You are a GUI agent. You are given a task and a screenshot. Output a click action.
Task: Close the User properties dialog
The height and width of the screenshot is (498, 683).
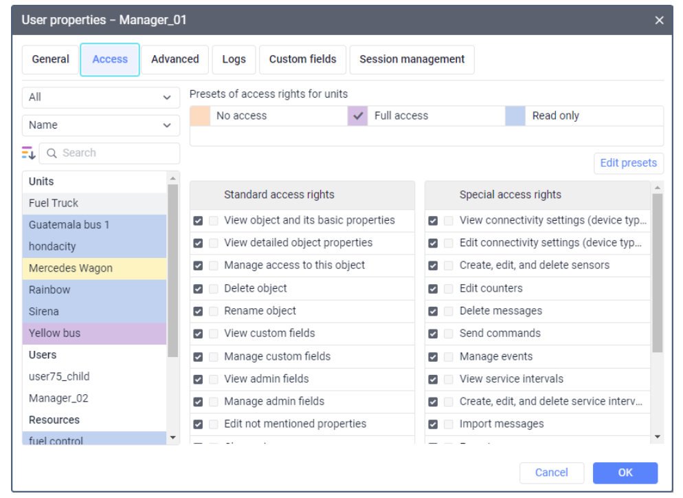(659, 21)
